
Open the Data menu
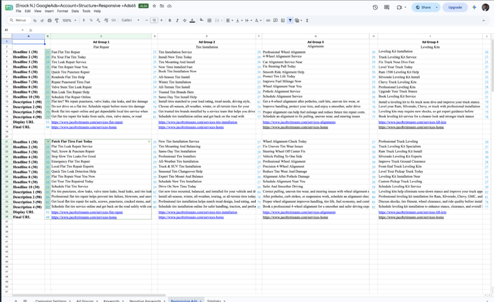tap(75, 11)
